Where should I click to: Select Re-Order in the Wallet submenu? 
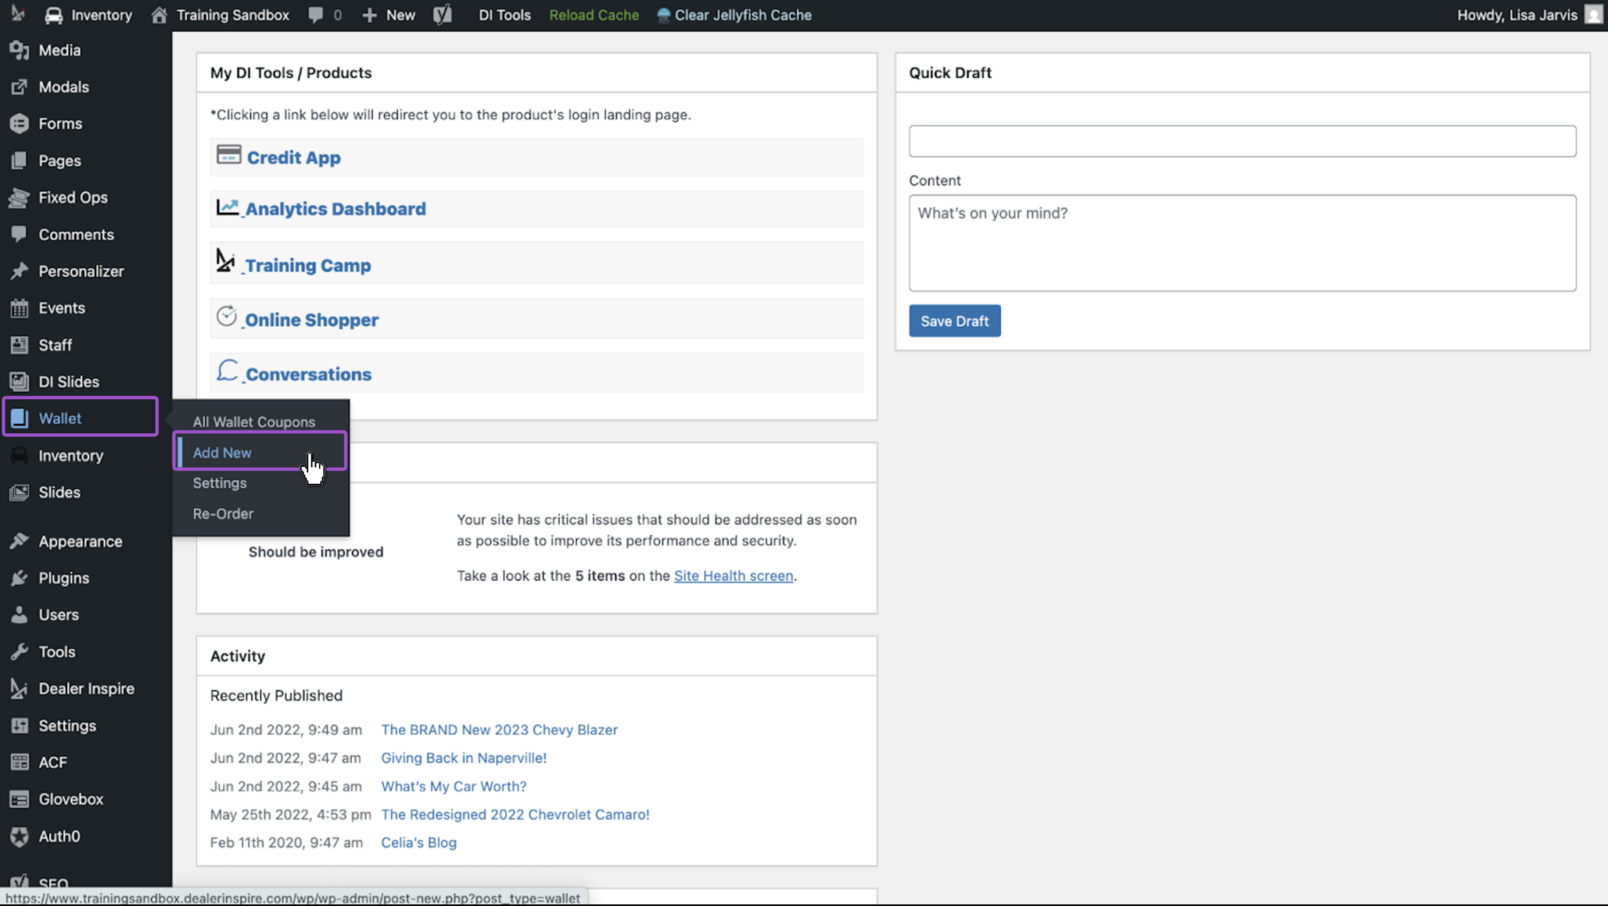[x=223, y=514]
